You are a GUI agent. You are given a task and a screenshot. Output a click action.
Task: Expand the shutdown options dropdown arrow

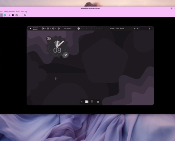click(20, 15)
